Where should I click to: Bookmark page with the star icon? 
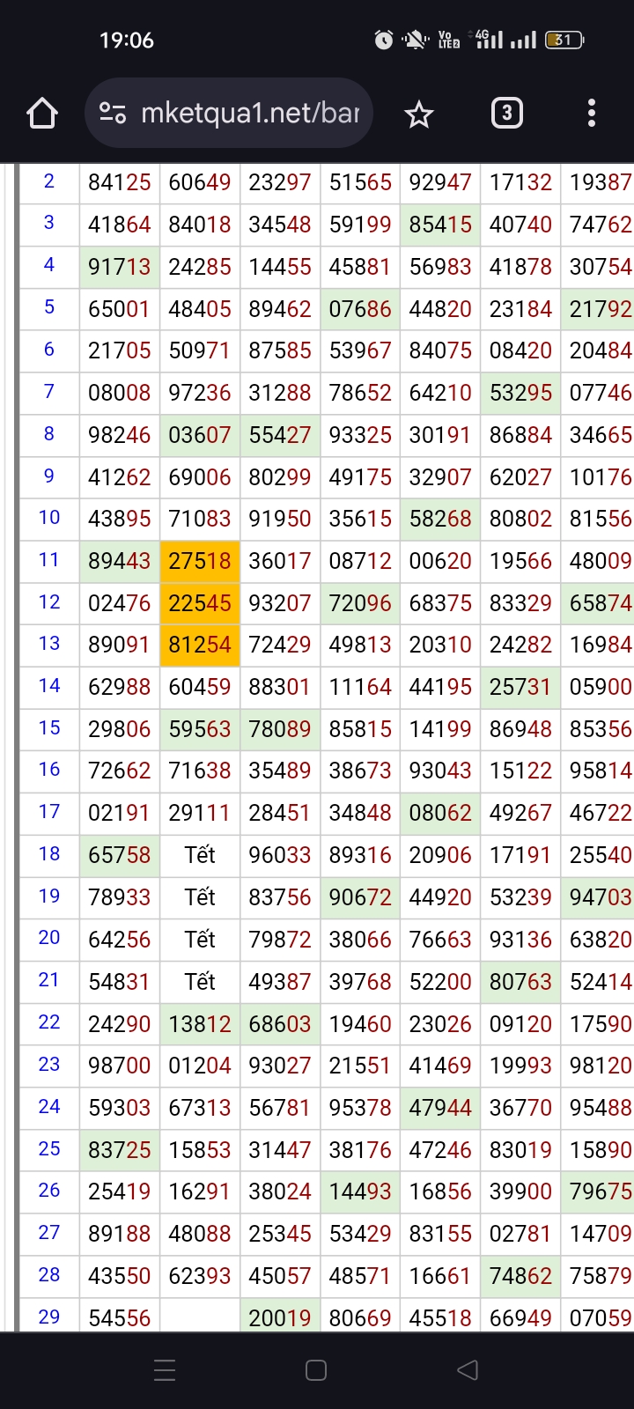(x=418, y=114)
